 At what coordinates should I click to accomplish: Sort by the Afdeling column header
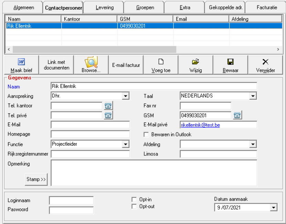coord(256,19)
